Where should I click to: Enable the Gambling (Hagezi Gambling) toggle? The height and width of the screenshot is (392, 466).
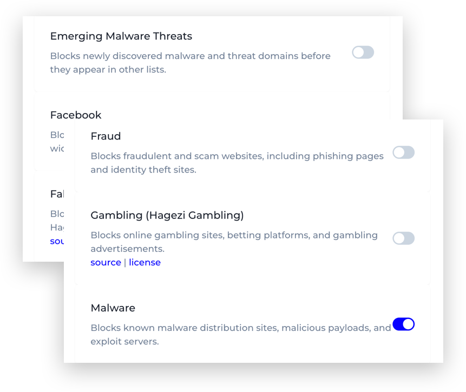(x=403, y=238)
